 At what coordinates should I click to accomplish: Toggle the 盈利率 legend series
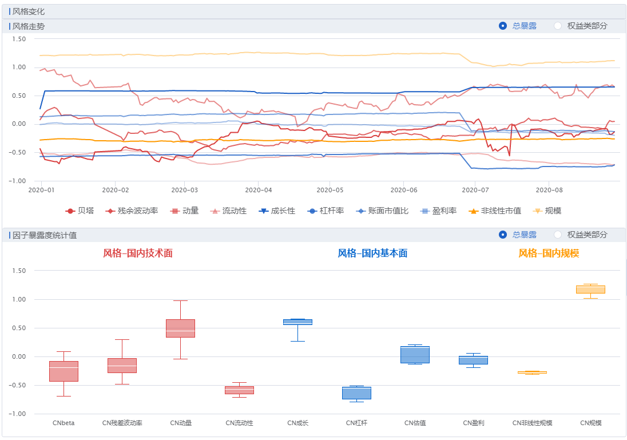[438, 211]
